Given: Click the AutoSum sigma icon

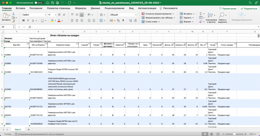Looking at the screenshot, I should click(201, 14).
